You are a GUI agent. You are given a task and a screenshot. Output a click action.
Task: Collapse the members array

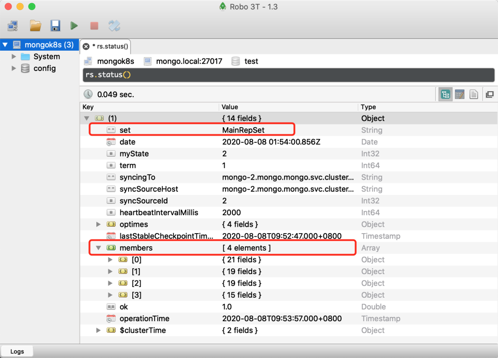coord(99,248)
